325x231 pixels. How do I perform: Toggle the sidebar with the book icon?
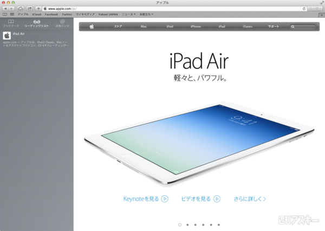click(x=5, y=14)
